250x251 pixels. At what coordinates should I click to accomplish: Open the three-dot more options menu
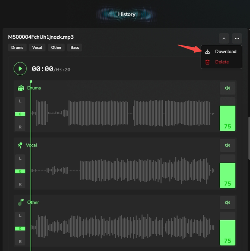point(237,38)
